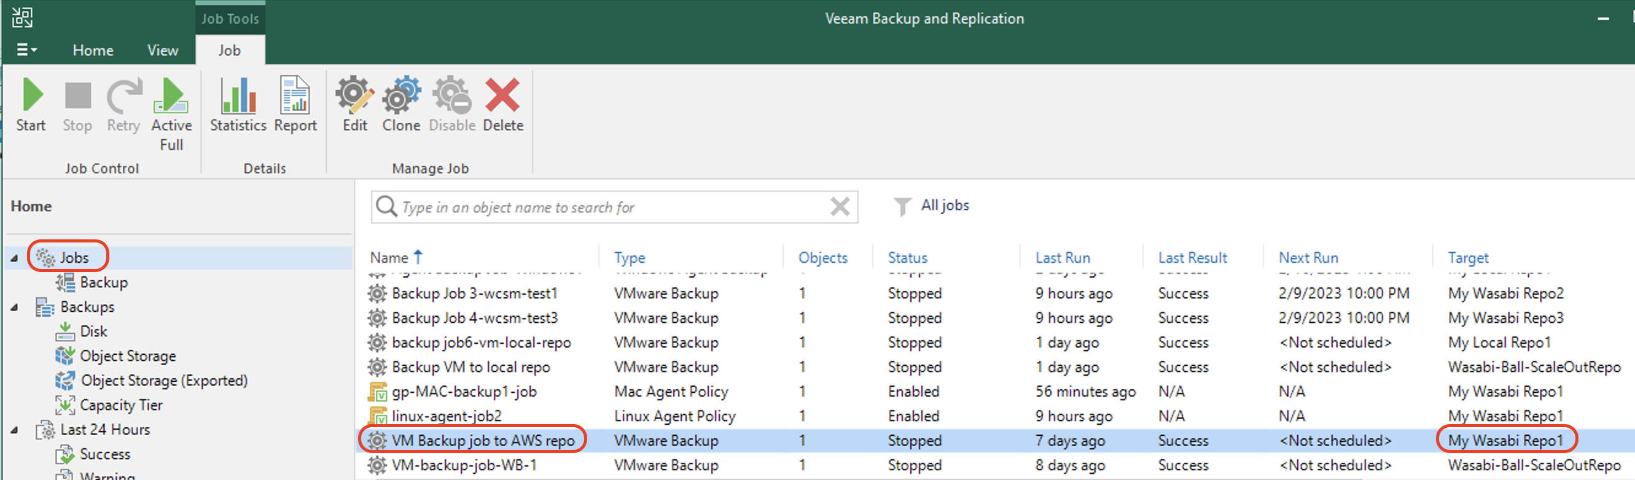1635x480 pixels.
Task: Click gear icon of VM-backup-job-WB-1
Action: (377, 465)
